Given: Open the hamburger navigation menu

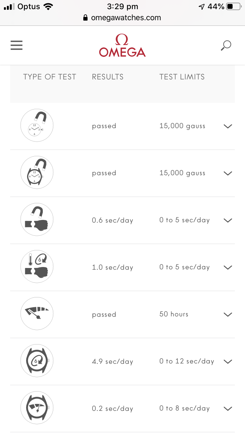Looking at the screenshot, I should [16, 45].
